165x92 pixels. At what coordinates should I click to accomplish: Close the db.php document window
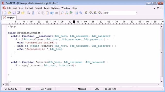tap(162, 8)
